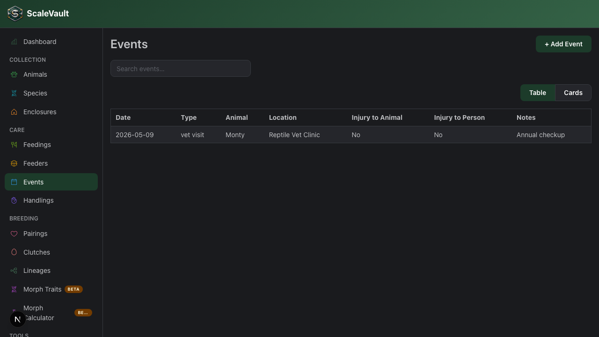Navigate to Clutches page
The image size is (599, 337).
pos(51,252)
